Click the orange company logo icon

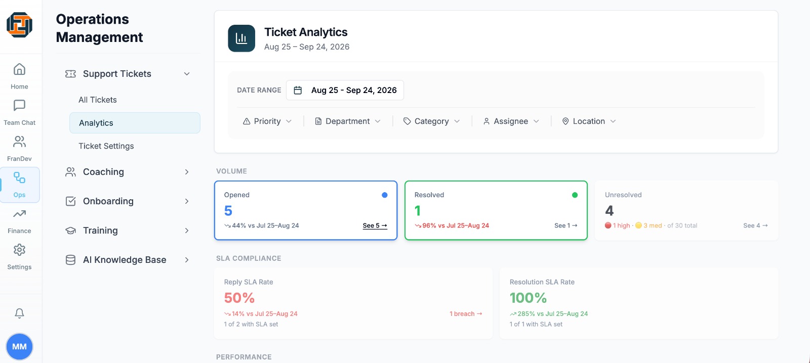(x=19, y=25)
